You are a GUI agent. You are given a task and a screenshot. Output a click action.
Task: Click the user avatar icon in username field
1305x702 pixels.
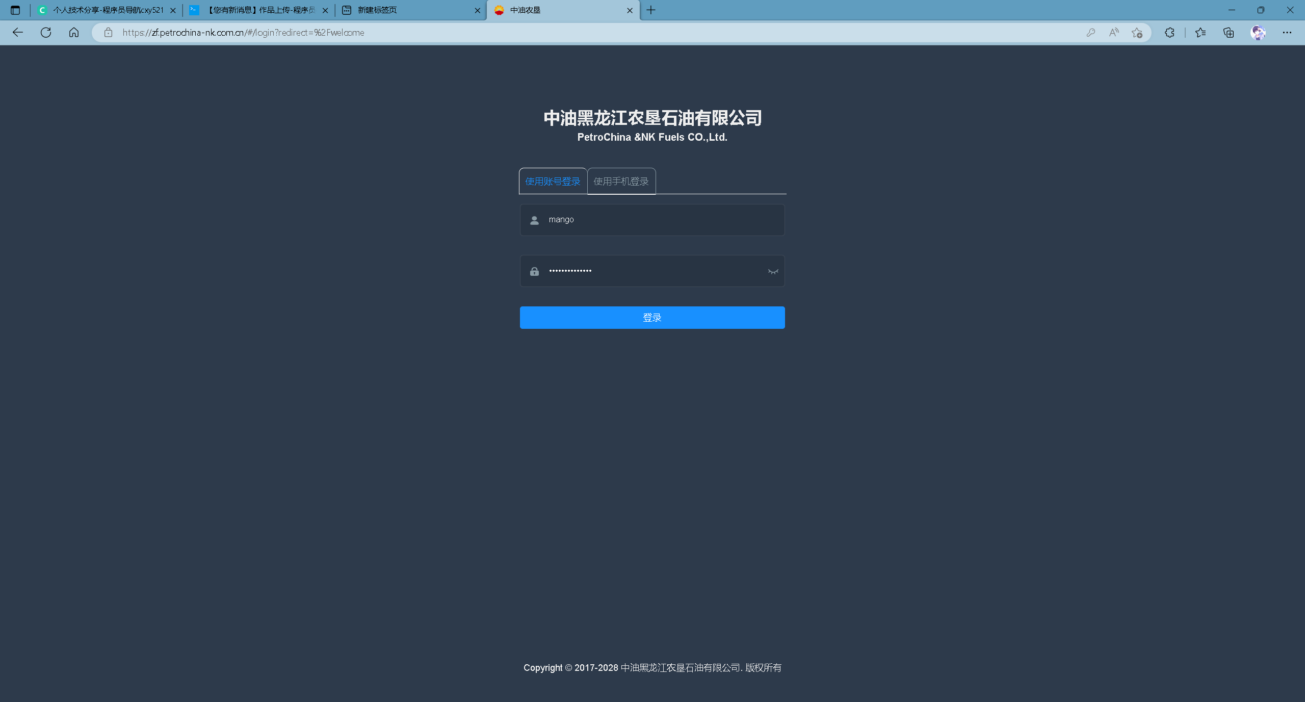(x=534, y=220)
